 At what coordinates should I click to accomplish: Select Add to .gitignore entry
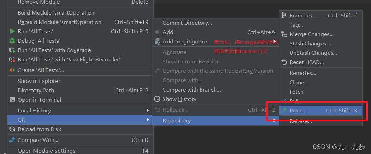[x=215, y=42]
